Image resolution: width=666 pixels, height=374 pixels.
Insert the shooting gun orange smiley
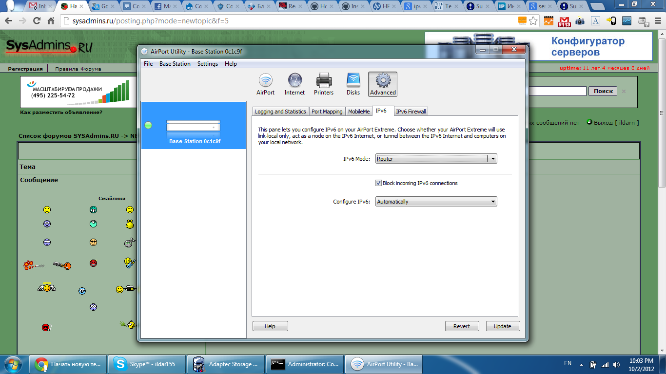[62, 265]
